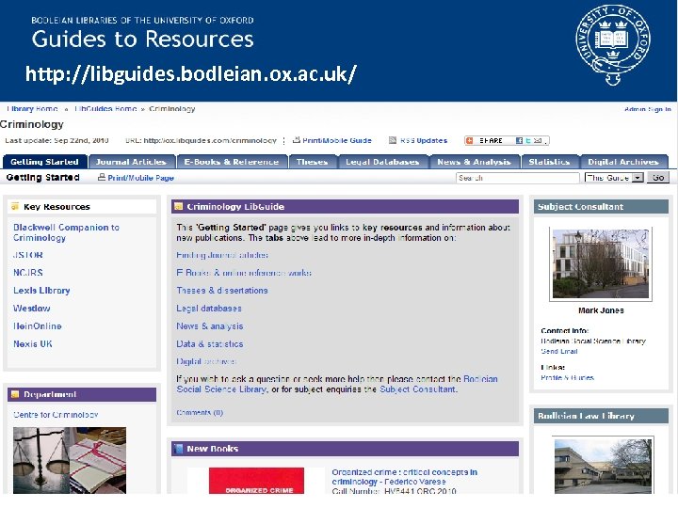Click the Centre for Criminology link
678x508 pixels.
tap(56, 415)
